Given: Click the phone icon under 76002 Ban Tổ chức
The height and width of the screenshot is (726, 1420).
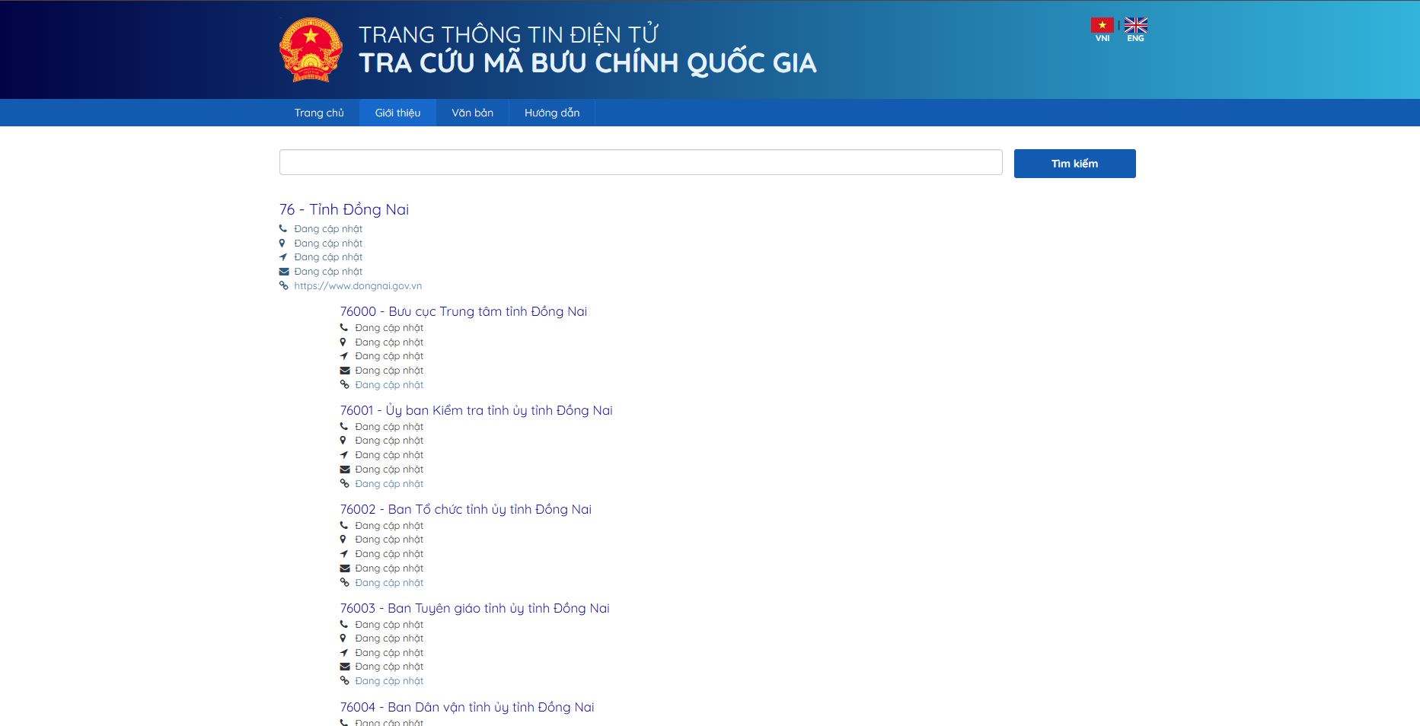Looking at the screenshot, I should (x=346, y=524).
